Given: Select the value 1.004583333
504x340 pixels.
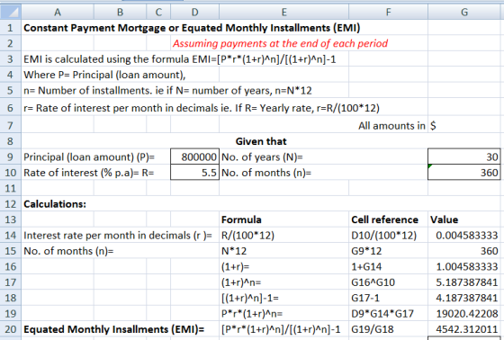Looking at the screenshot, I should pos(464,267).
